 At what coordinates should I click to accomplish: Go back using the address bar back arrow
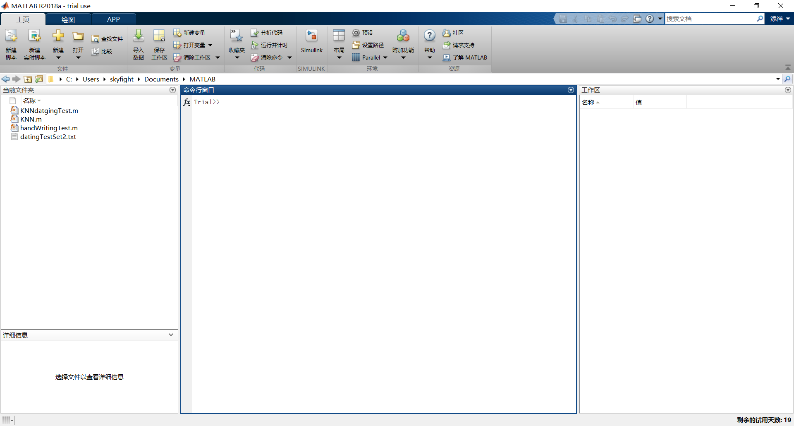(6, 79)
